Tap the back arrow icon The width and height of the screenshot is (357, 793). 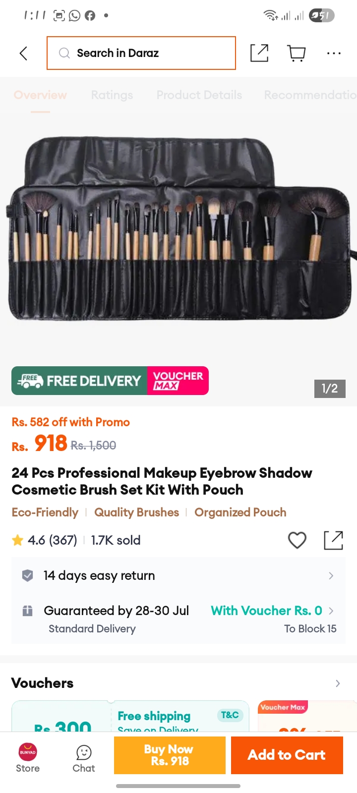tap(23, 53)
